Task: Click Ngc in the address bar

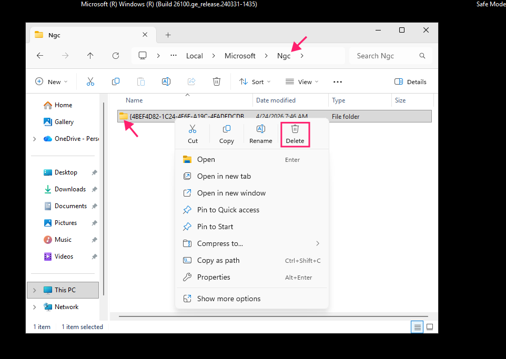Action: pyautogui.click(x=284, y=56)
